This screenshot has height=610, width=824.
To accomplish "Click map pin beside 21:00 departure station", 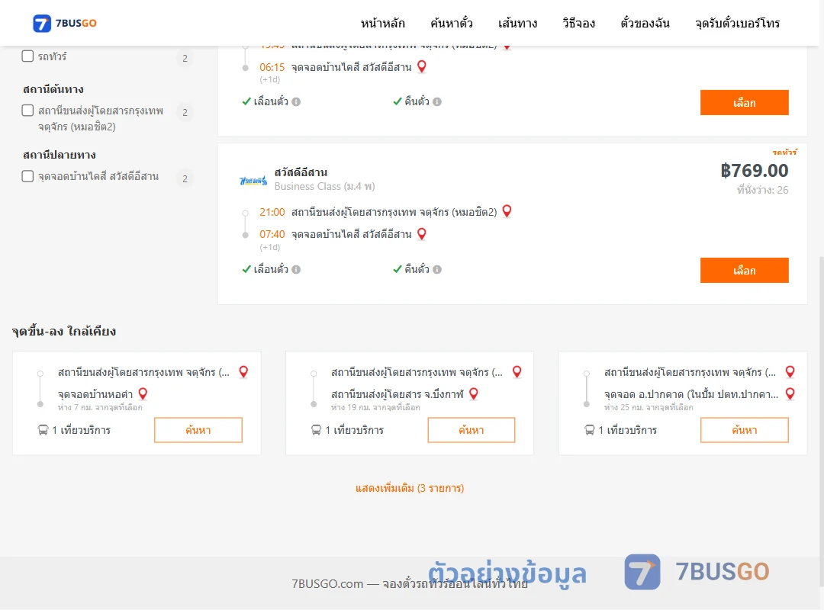I will pyautogui.click(x=507, y=211).
